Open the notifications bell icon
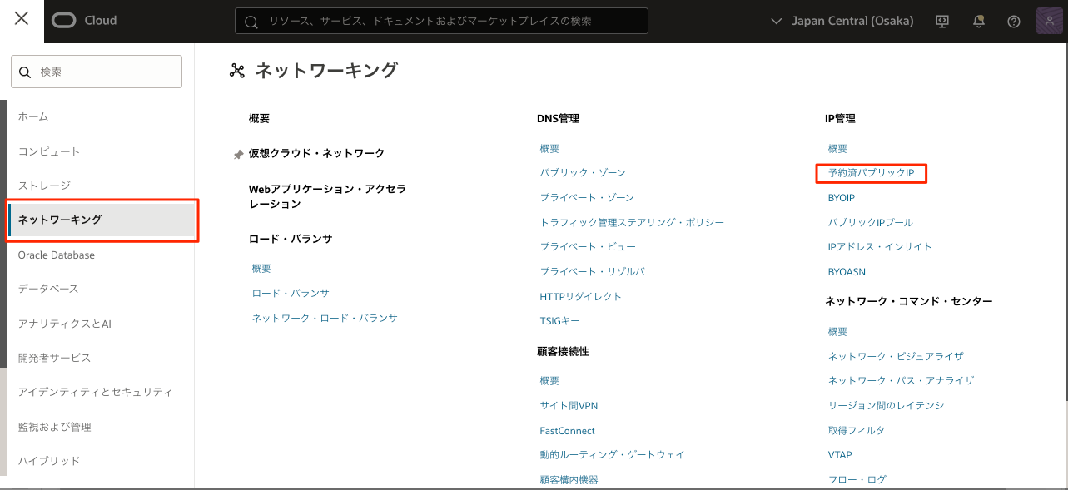The width and height of the screenshot is (1068, 490). click(978, 22)
